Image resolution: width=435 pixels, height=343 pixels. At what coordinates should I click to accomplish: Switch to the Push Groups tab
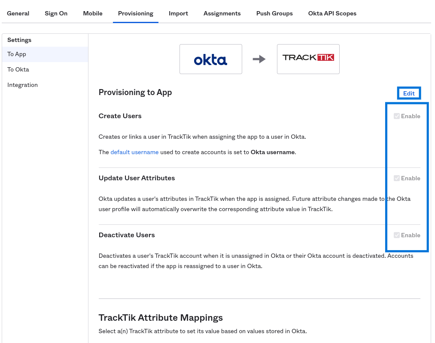click(x=274, y=13)
